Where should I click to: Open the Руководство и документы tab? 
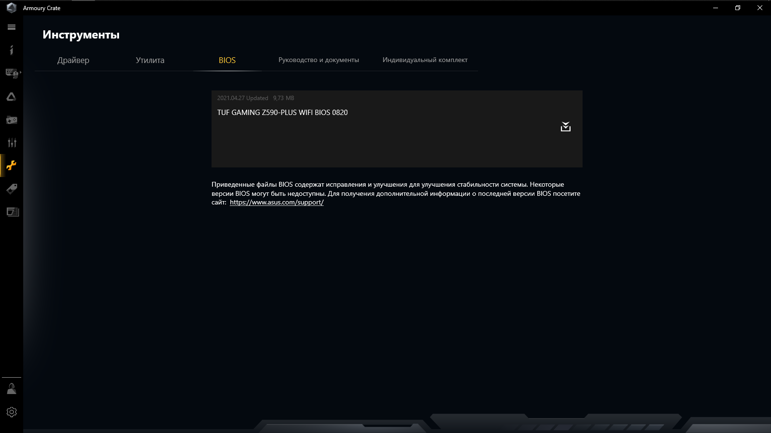[319, 60]
